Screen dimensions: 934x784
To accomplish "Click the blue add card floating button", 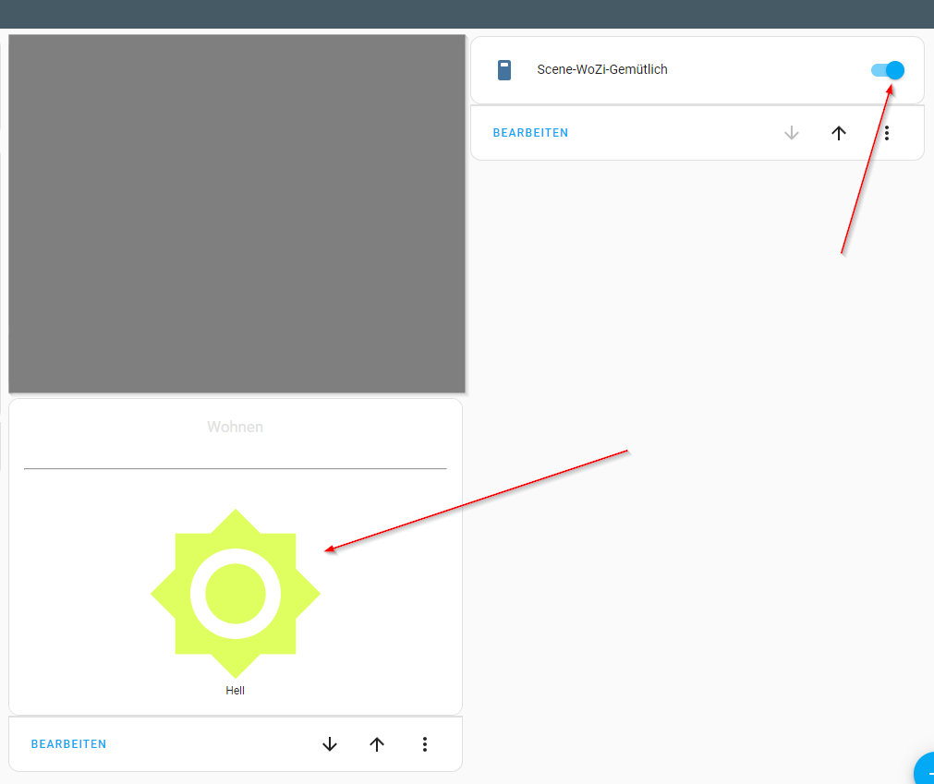I will pos(925,769).
